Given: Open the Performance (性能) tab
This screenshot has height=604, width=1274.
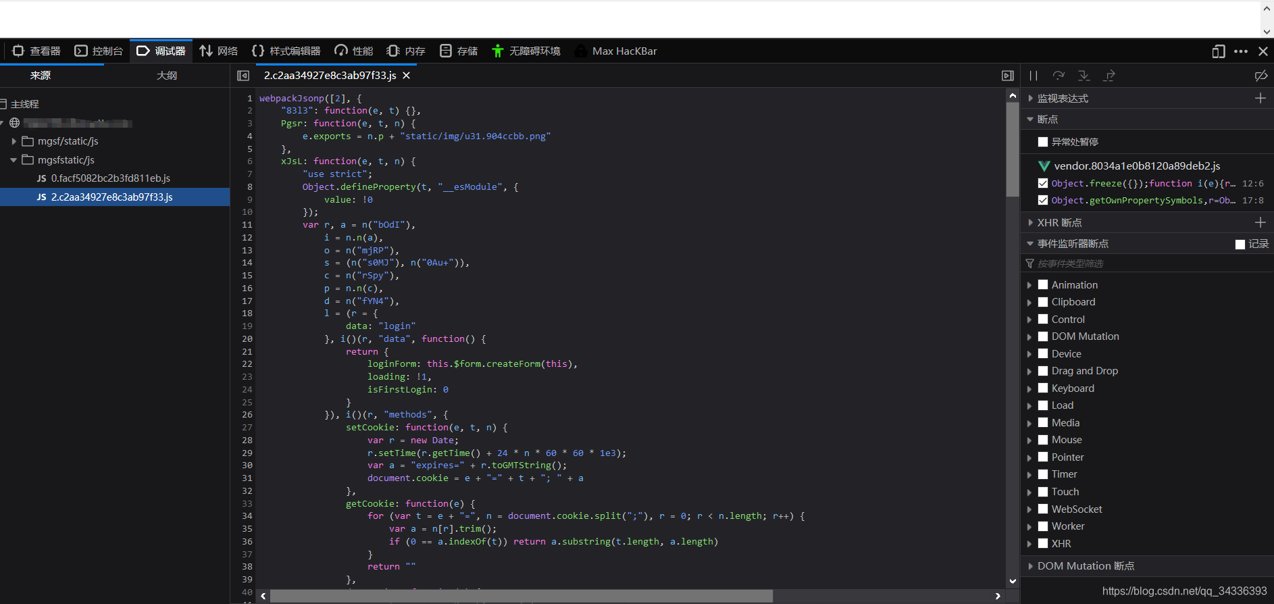Looking at the screenshot, I should coord(353,51).
